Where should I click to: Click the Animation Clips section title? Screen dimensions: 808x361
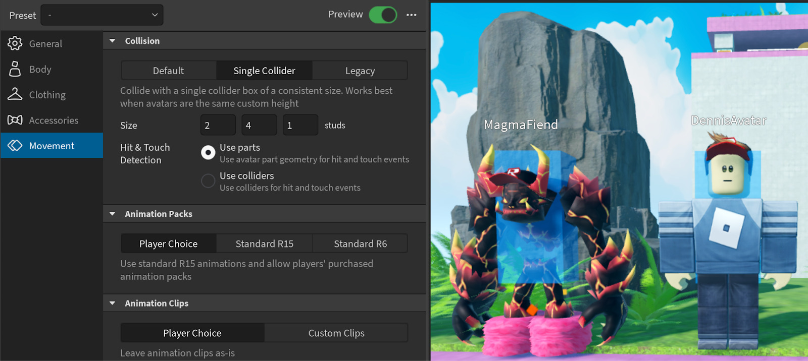pos(157,303)
